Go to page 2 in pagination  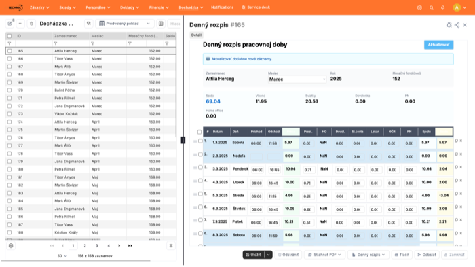(x=85, y=246)
